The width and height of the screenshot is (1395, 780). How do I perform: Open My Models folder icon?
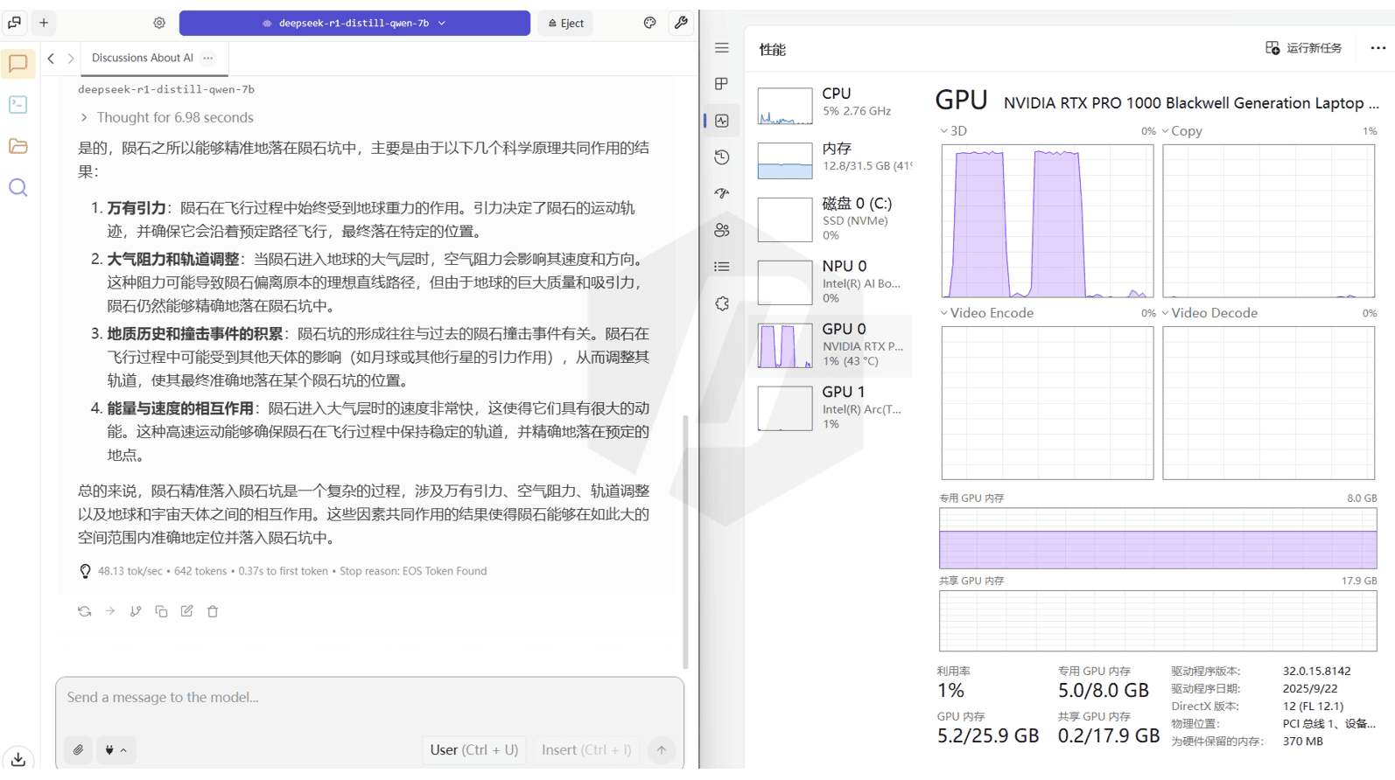point(18,146)
